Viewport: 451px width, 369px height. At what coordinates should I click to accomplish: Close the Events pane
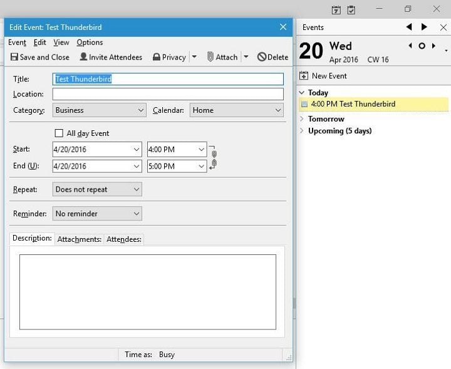point(443,28)
